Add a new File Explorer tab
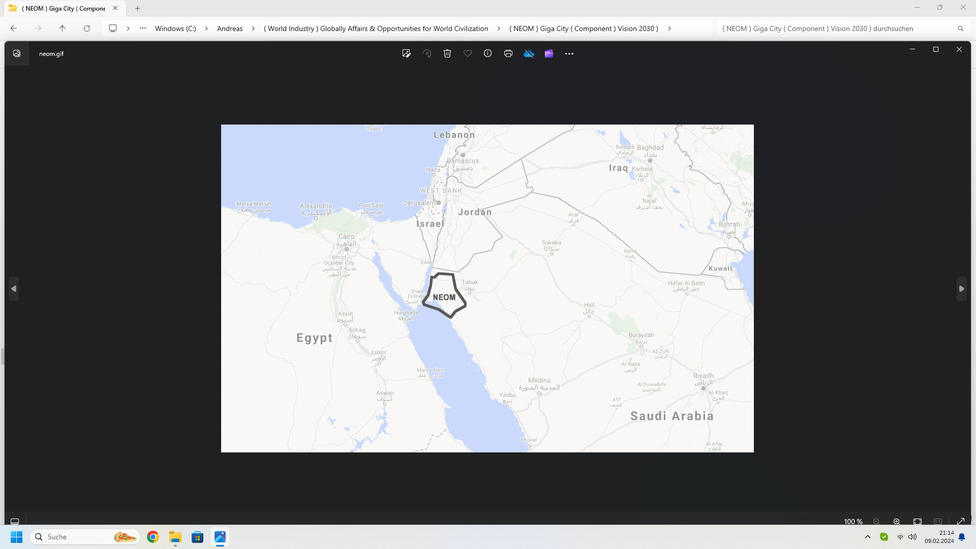 [137, 8]
